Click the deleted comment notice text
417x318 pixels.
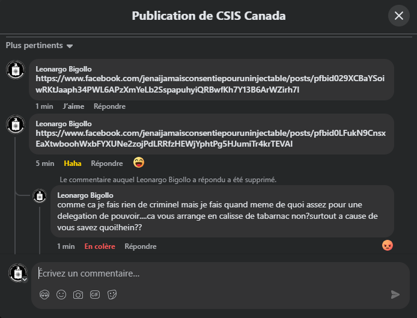pos(168,180)
